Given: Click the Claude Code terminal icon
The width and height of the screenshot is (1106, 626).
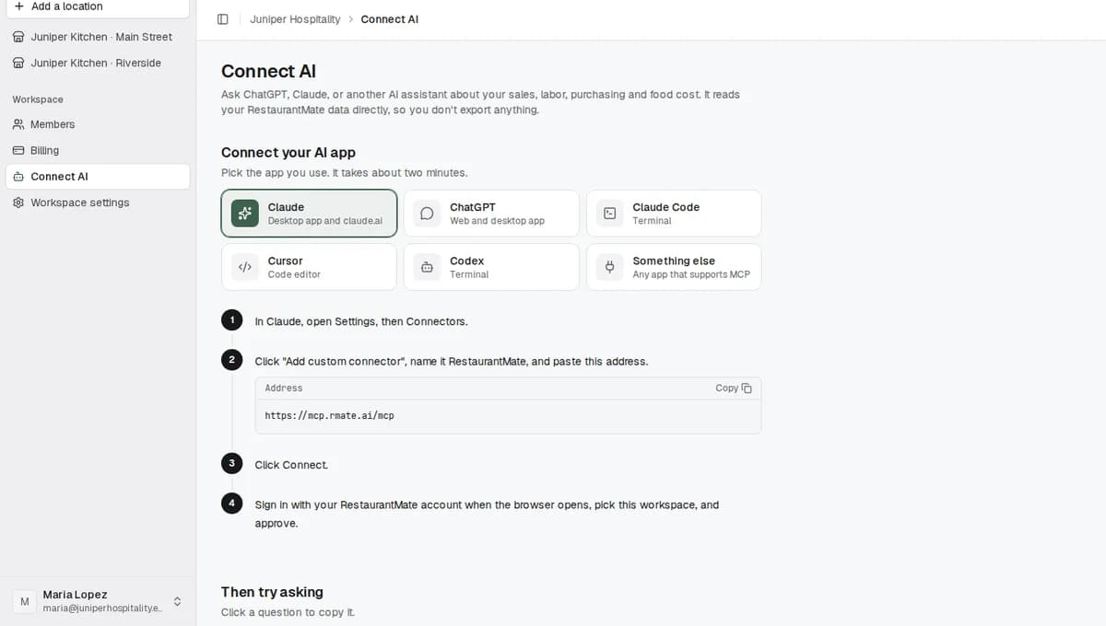Looking at the screenshot, I should 609,214.
